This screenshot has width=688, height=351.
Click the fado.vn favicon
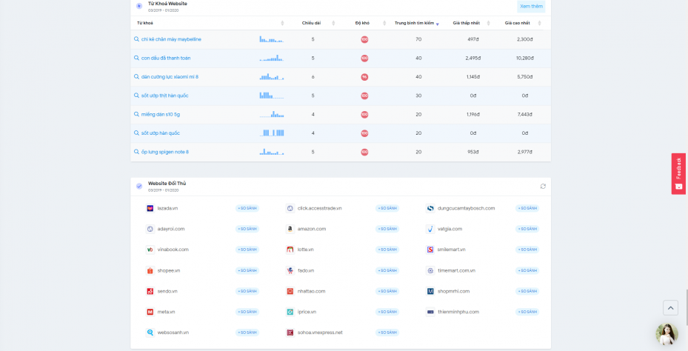pos(290,271)
